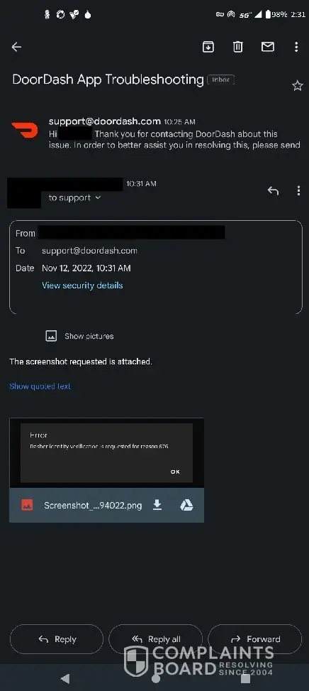This screenshot has width=309, height=691.
Task: Tap the Android back navigation triangle
Action: (65, 678)
